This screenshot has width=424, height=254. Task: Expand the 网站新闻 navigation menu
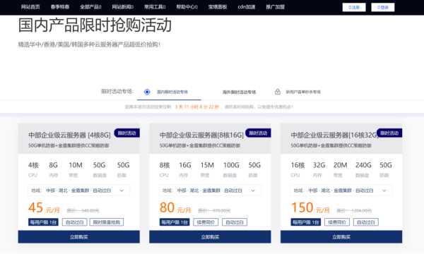(x=122, y=7)
